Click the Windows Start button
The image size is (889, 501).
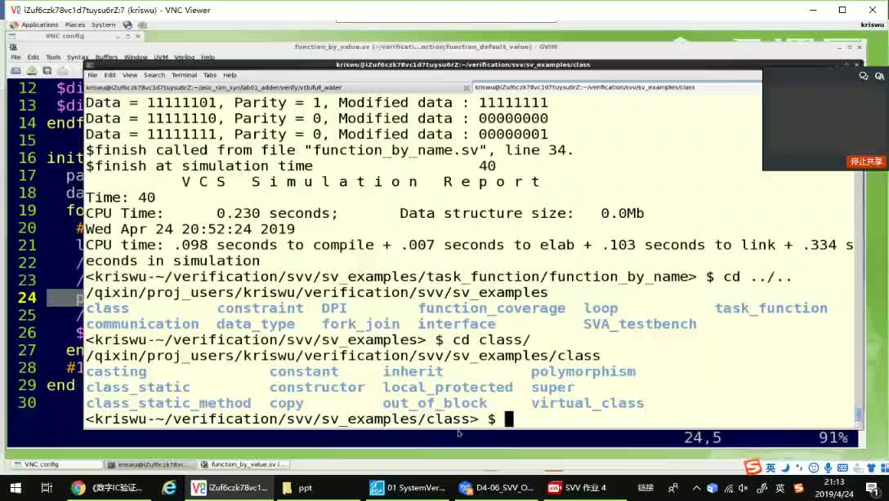pyautogui.click(x=16, y=487)
